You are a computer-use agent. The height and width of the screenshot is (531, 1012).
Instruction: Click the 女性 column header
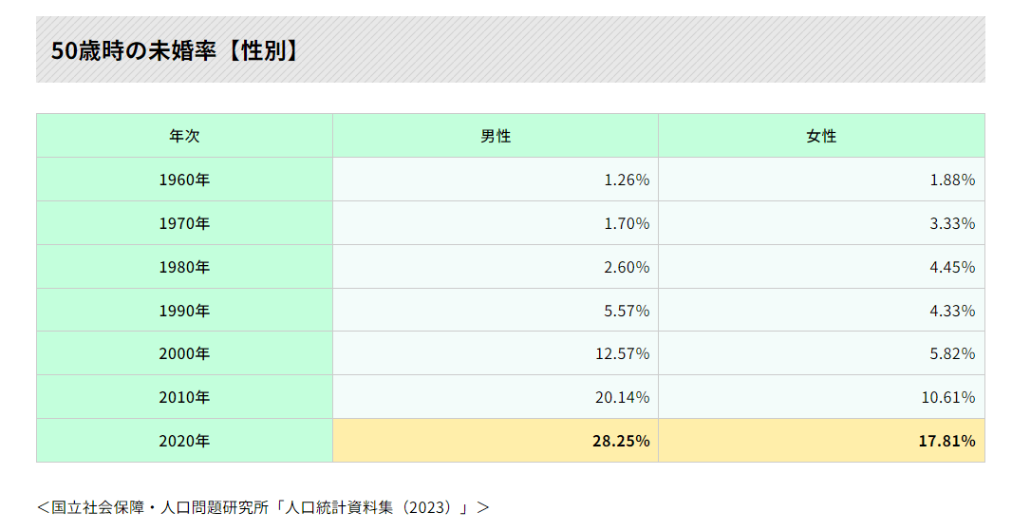(x=821, y=136)
